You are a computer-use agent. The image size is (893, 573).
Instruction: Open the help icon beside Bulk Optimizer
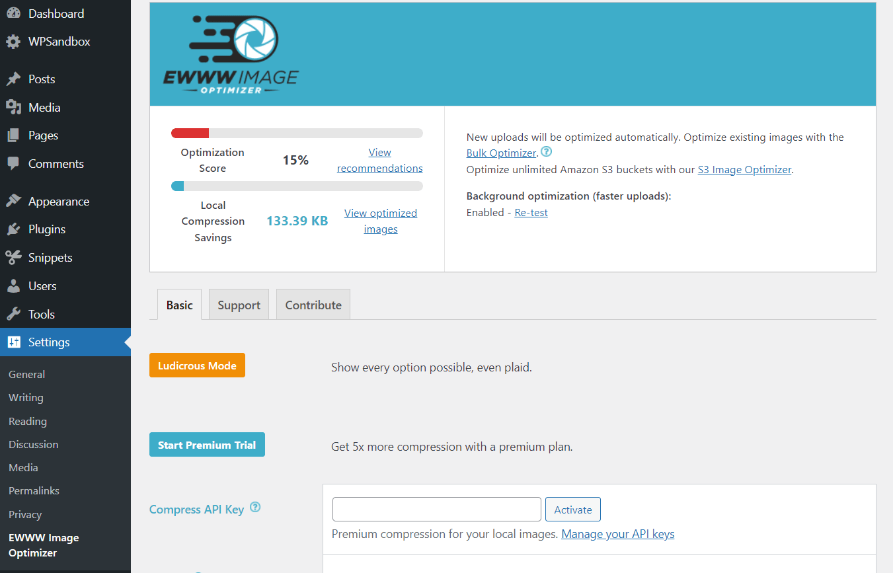(x=546, y=151)
